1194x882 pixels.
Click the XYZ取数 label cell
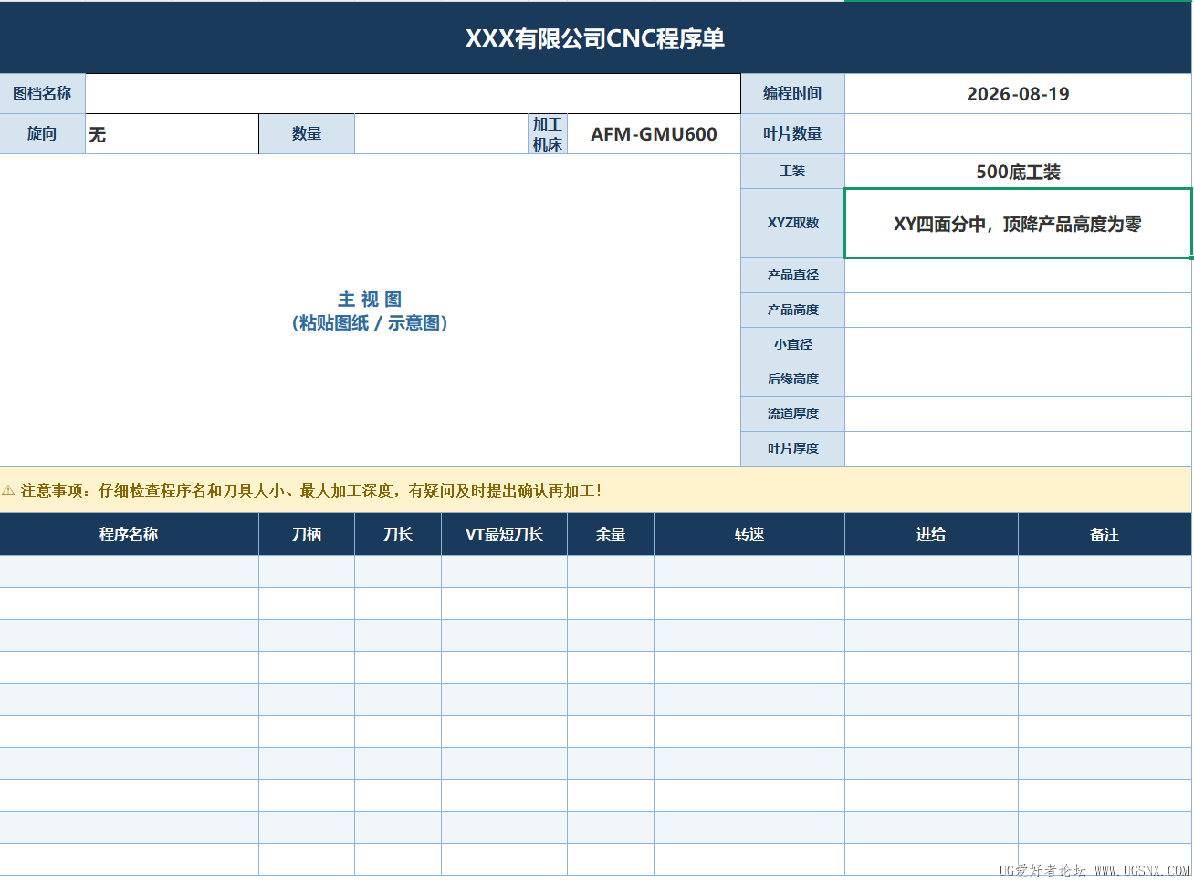click(792, 223)
